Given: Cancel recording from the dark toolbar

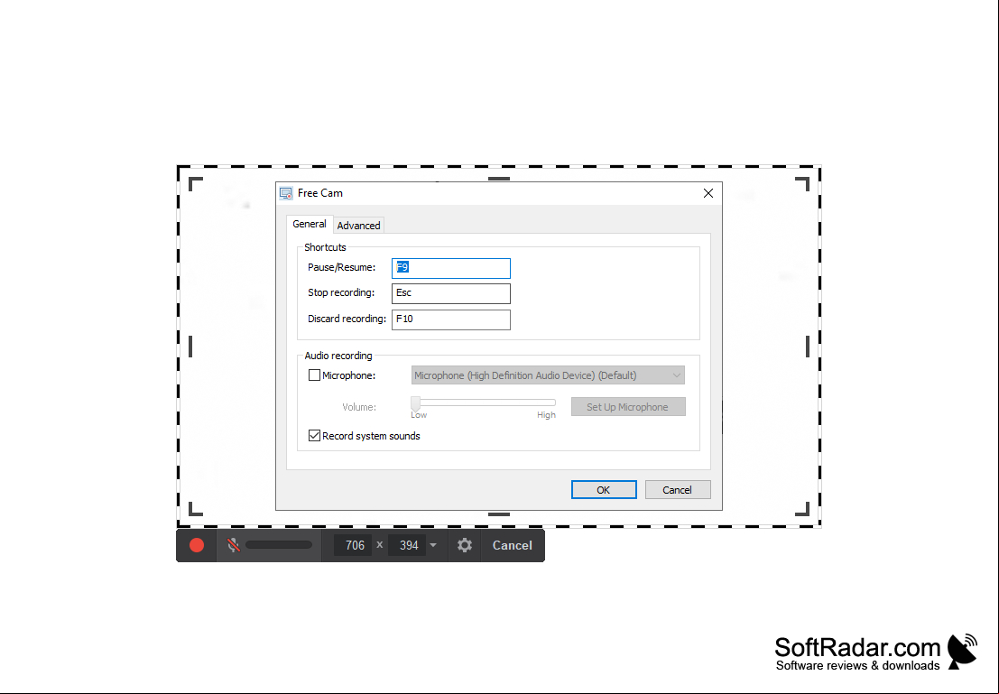Looking at the screenshot, I should coord(513,545).
